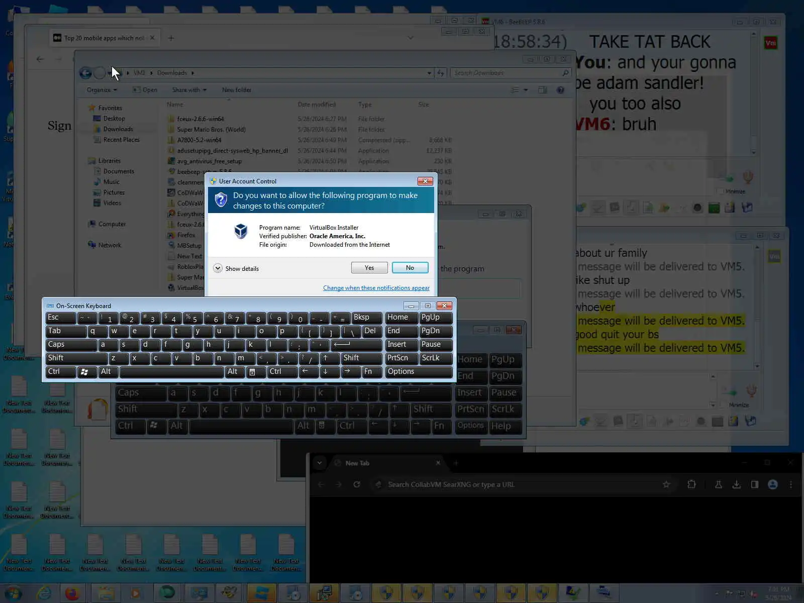
Task: Open Chrome's tab search chevron
Action: click(x=320, y=463)
